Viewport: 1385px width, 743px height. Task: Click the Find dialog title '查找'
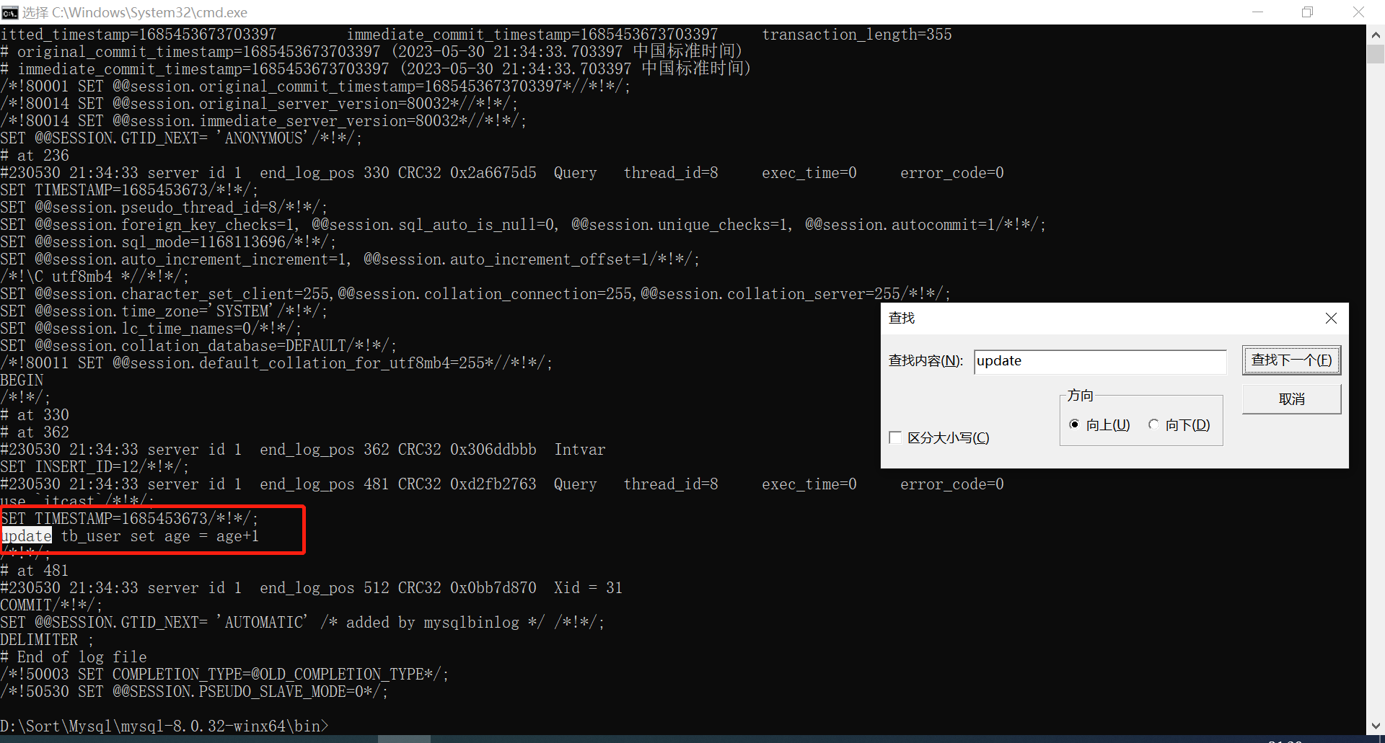pyautogui.click(x=902, y=319)
